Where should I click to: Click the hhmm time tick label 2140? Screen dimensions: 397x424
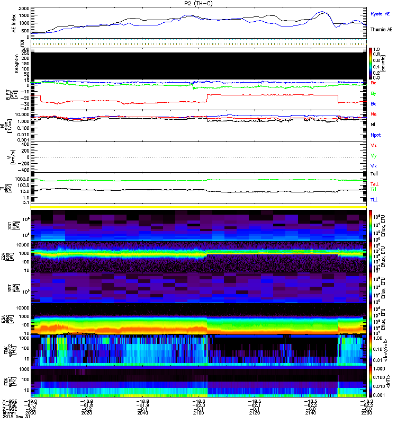coord(310,413)
